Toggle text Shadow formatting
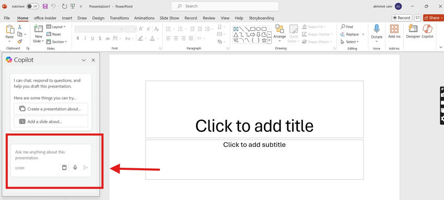 click(100, 39)
